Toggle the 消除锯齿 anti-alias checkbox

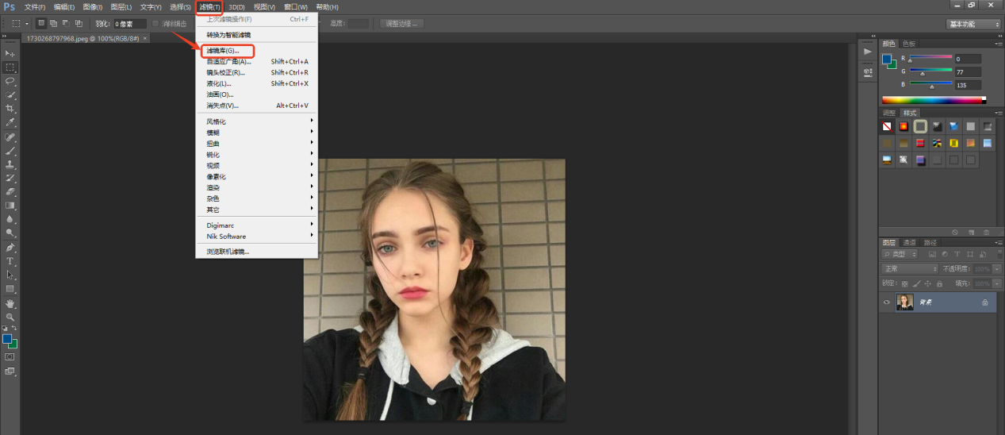[155, 24]
